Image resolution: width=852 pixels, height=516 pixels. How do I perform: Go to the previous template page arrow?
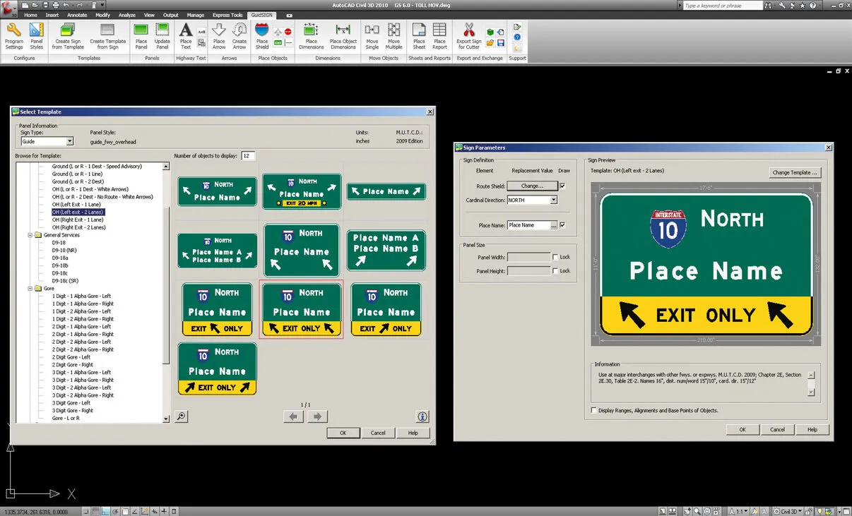pos(293,416)
